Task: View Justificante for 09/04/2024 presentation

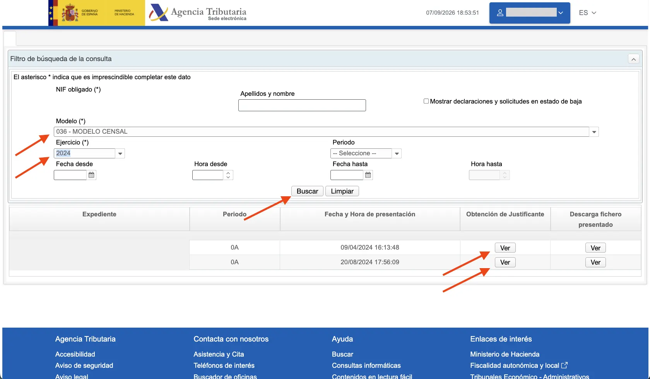Action: point(505,248)
